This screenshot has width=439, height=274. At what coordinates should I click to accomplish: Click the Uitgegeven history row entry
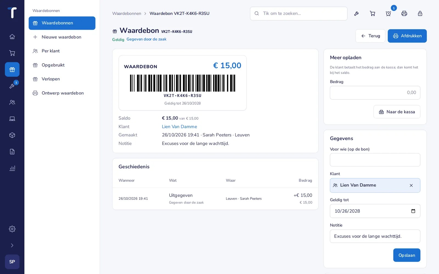coord(215,199)
